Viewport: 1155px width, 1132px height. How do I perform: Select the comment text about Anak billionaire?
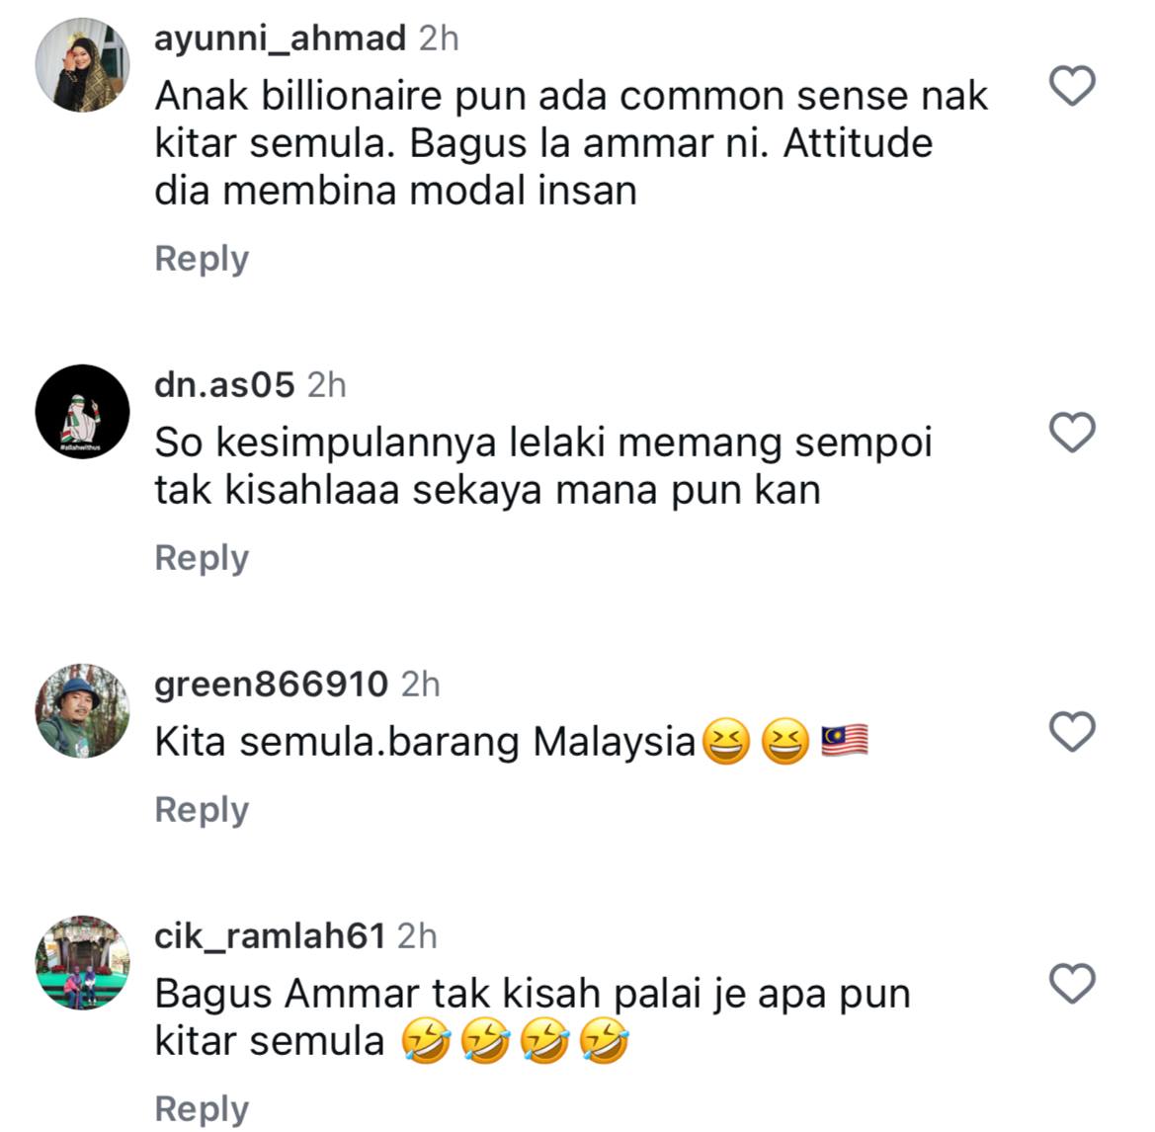[x=572, y=143]
